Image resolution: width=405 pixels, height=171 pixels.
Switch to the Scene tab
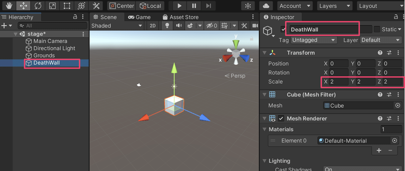point(105,17)
